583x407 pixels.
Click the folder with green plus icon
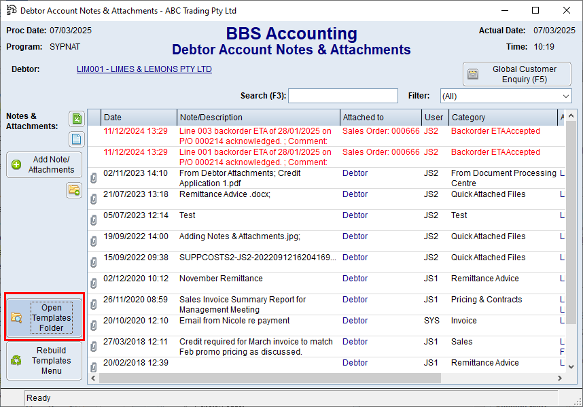click(x=74, y=190)
